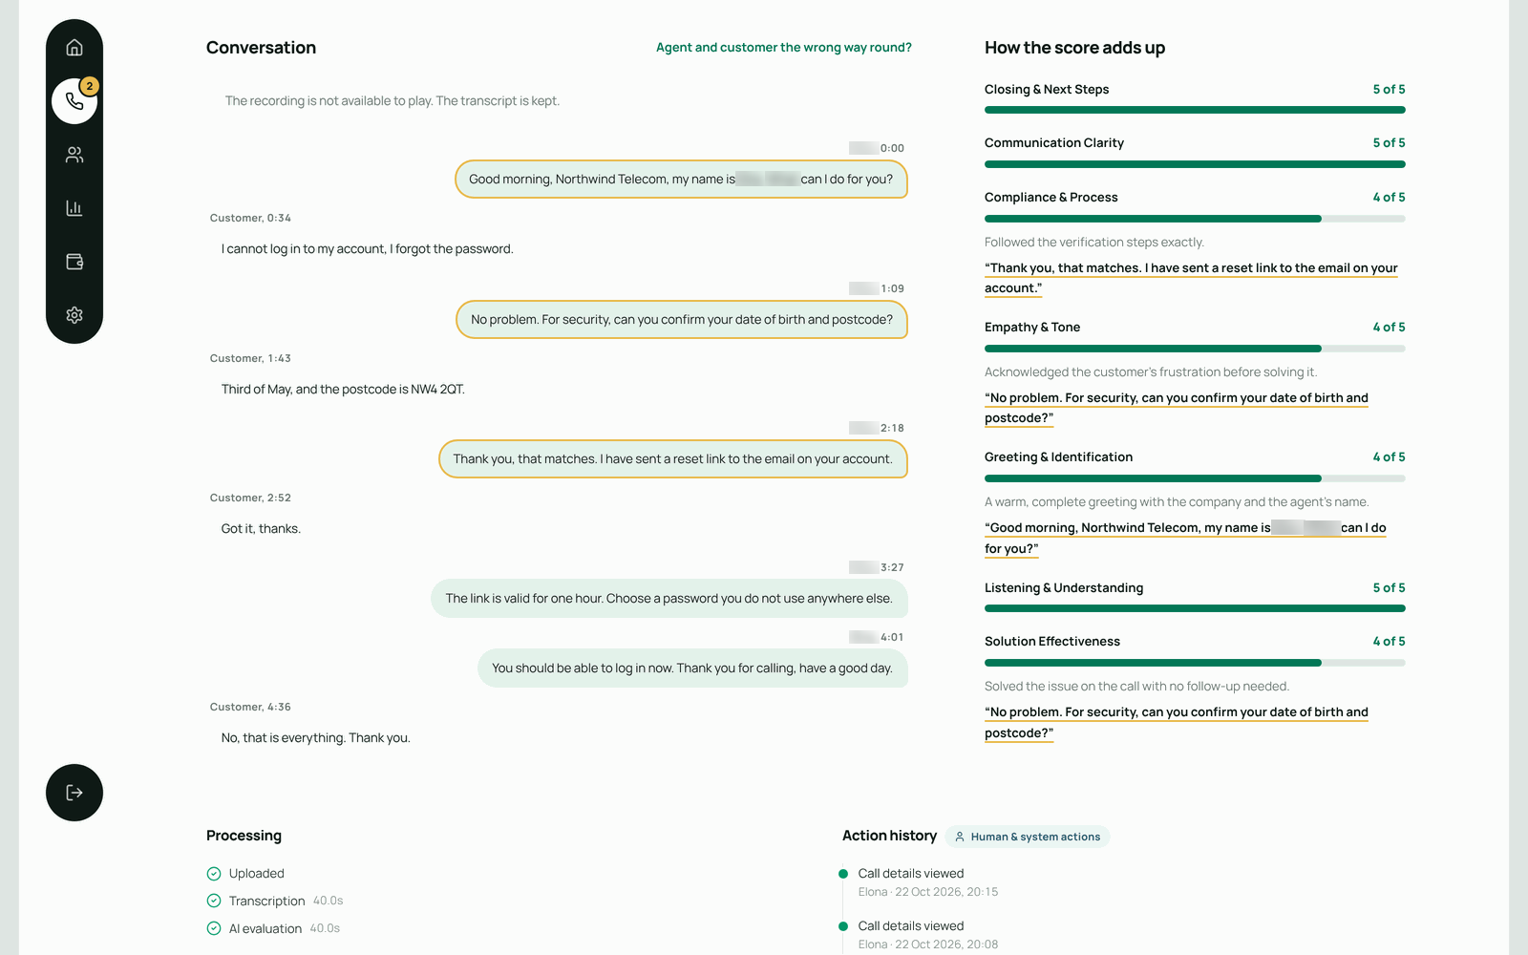This screenshot has height=955, width=1528.
Task: Click the Communication Clarity category label
Action: pyautogui.click(x=1054, y=143)
